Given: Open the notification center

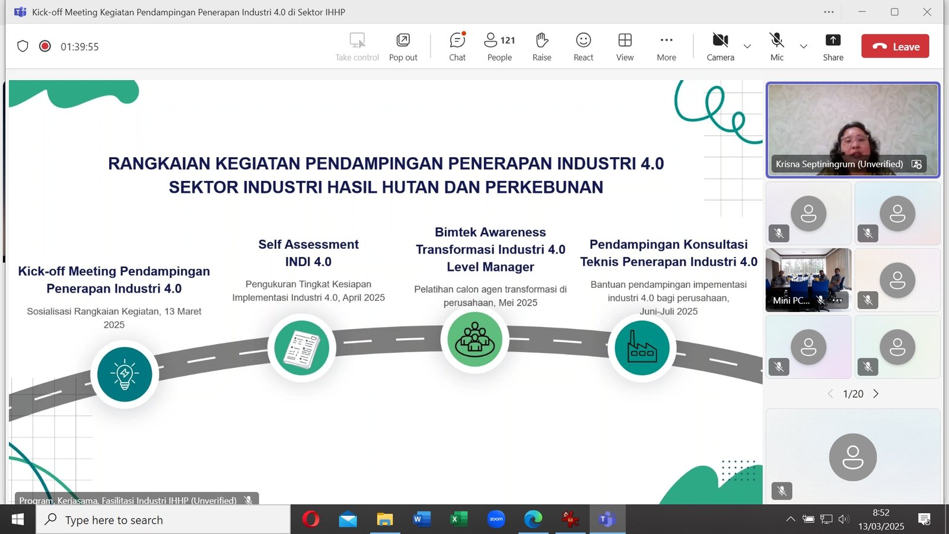Looking at the screenshot, I should (x=924, y=520).
